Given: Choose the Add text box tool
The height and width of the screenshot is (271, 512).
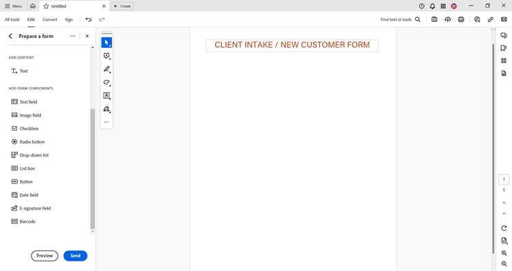Looking at the screenshot, I should tap(106, 96).
